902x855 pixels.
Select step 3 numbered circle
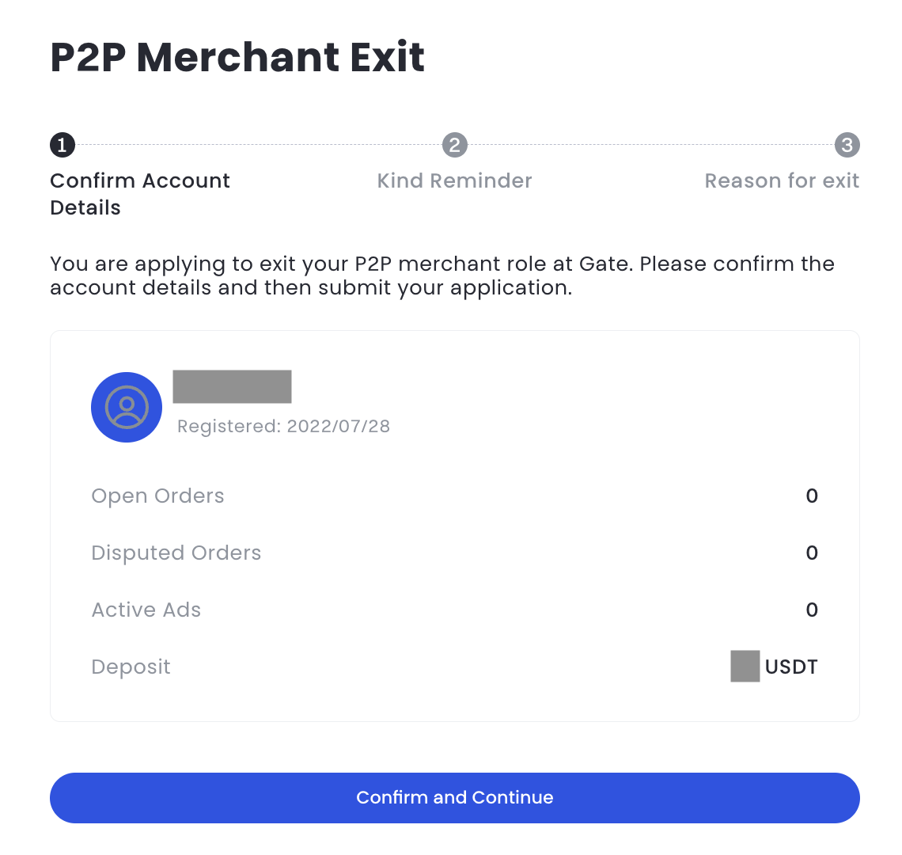point(847,145)
